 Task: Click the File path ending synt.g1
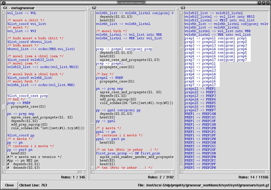(x=203, y=185)
